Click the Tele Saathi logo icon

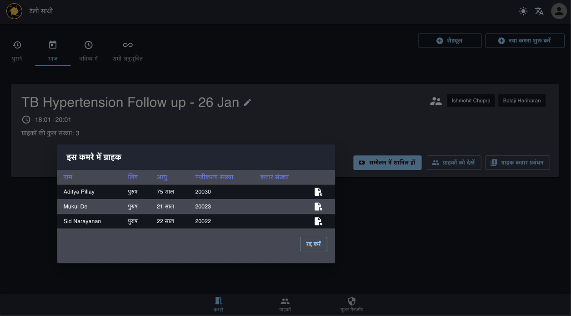tap(14, 11)
